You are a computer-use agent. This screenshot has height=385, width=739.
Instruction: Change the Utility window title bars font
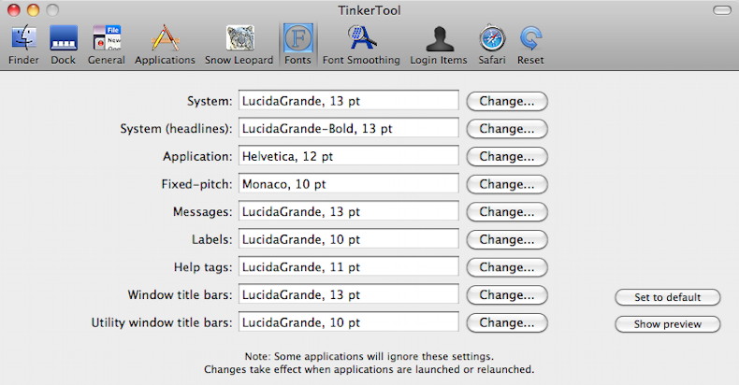507,323
